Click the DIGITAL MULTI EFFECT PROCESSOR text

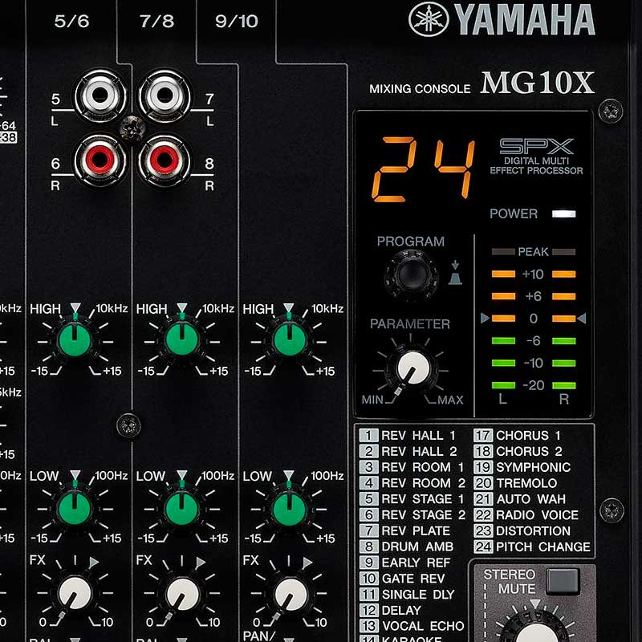point(536,166)
